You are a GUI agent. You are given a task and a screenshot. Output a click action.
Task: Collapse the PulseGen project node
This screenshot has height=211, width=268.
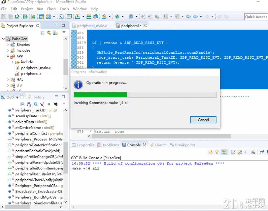click(x=3, y=39)
